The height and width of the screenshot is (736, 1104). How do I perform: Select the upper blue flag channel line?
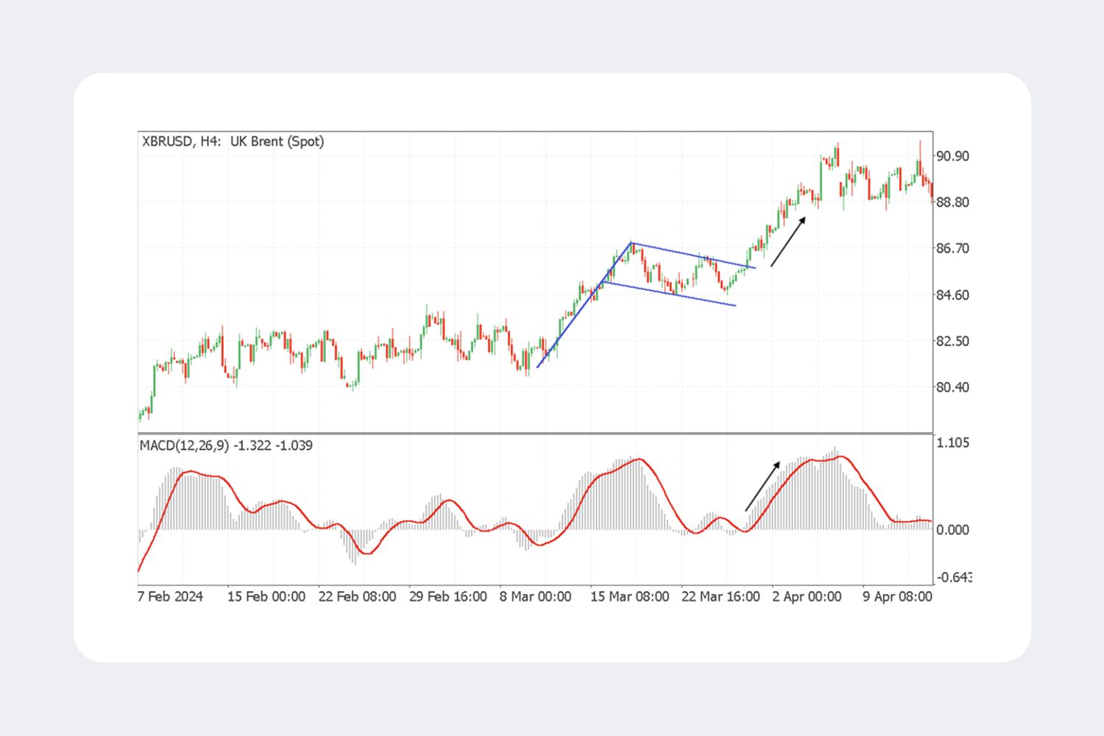tap(693, 255)
